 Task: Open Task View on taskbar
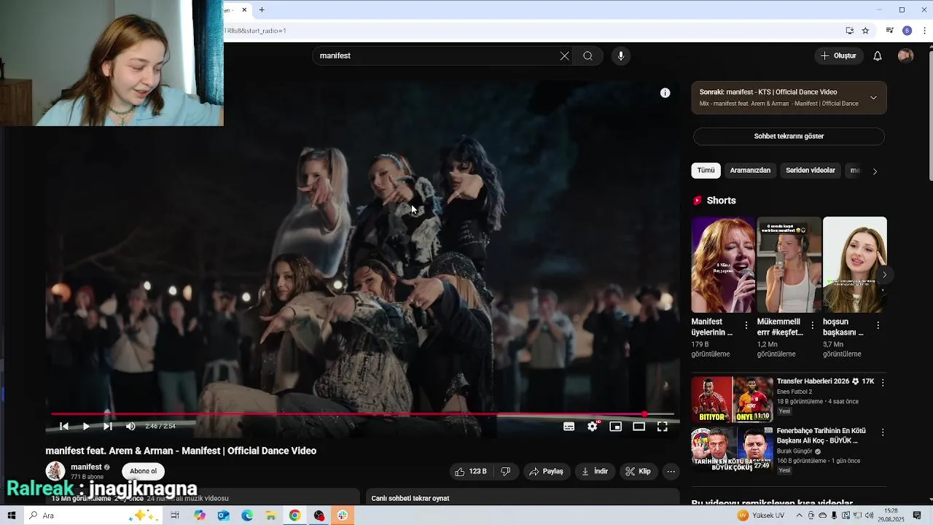pos(175,516)
